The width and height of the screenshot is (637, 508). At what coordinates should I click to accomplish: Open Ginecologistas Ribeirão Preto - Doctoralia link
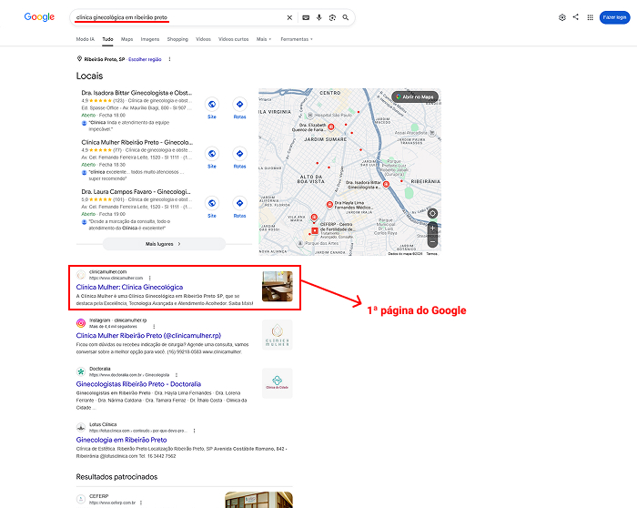pos(138,384)
